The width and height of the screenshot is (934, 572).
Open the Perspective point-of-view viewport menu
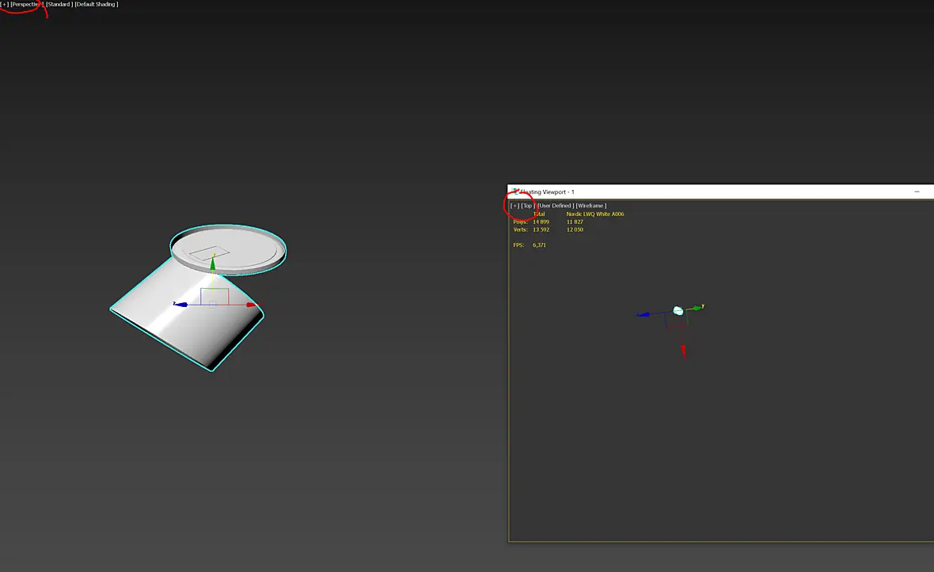[x=27, y=4]
